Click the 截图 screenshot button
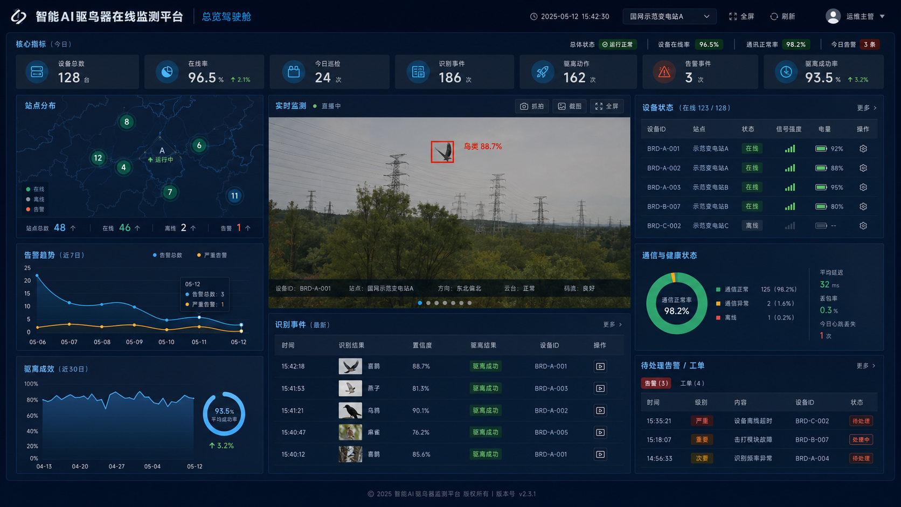The height and width of the screenshot is (507, 901). 570,107
